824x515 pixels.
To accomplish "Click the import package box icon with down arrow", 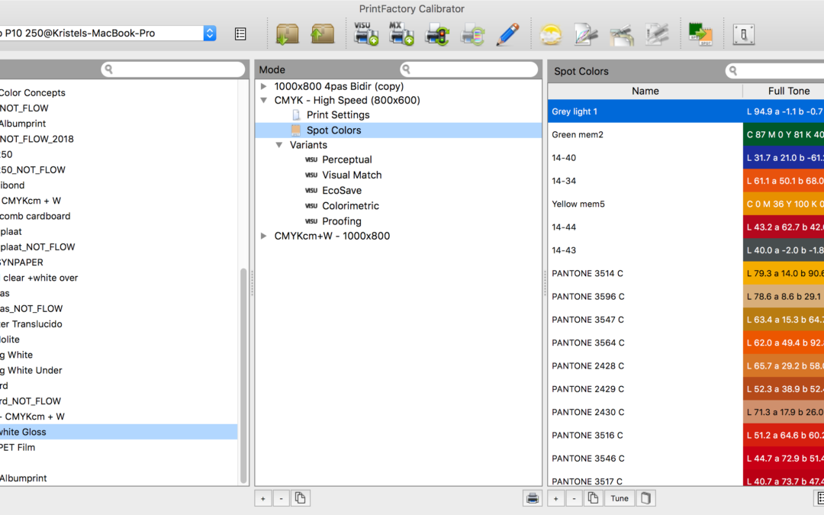I will point(288,34).
